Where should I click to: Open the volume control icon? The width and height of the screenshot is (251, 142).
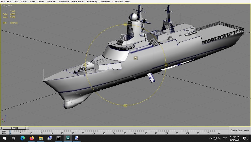pyautogui.click(x=219, y=138)
